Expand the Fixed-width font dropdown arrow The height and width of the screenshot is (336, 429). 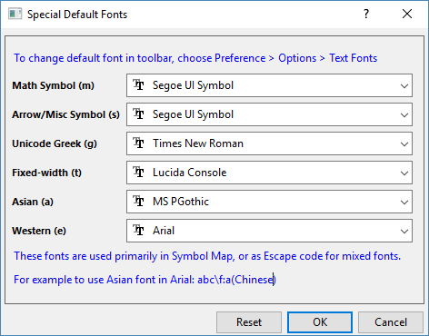coord(404,173)
